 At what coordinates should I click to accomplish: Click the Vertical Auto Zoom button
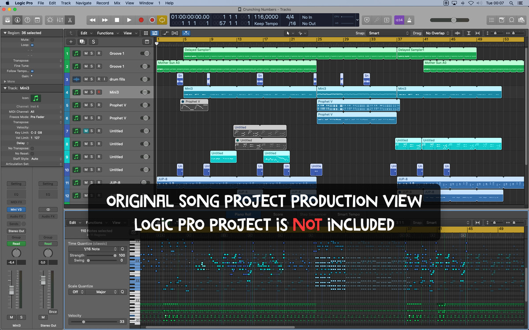pyautogui.click(x=469, y=33)
